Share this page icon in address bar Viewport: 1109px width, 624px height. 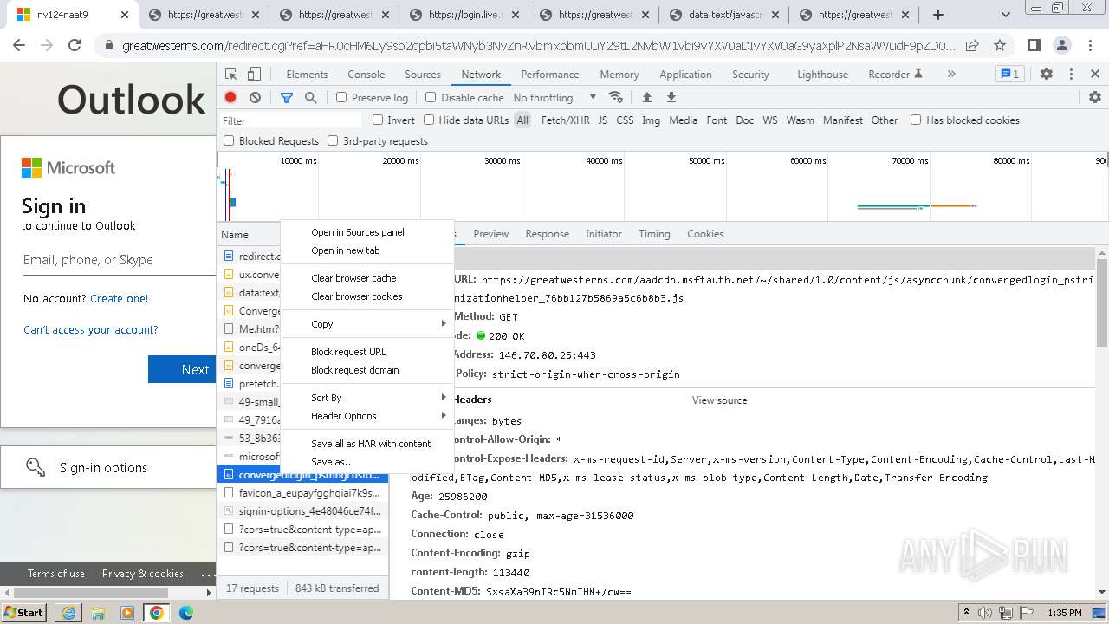tap(972, 45)
